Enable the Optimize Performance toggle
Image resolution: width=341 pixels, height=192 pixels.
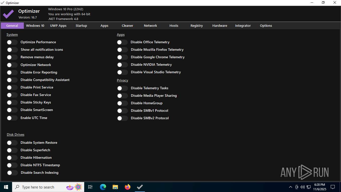(12, 42)
